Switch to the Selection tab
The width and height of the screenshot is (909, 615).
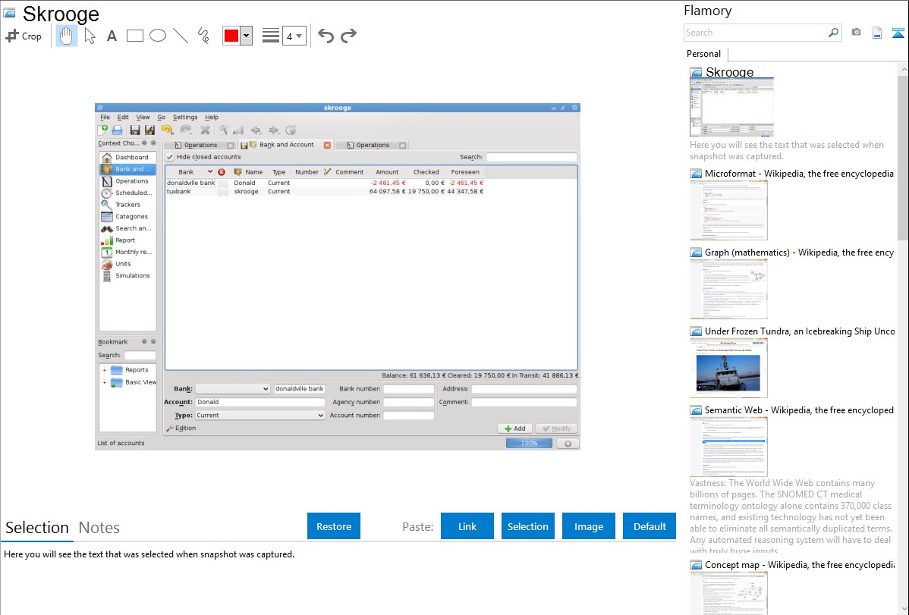(37, 528)
